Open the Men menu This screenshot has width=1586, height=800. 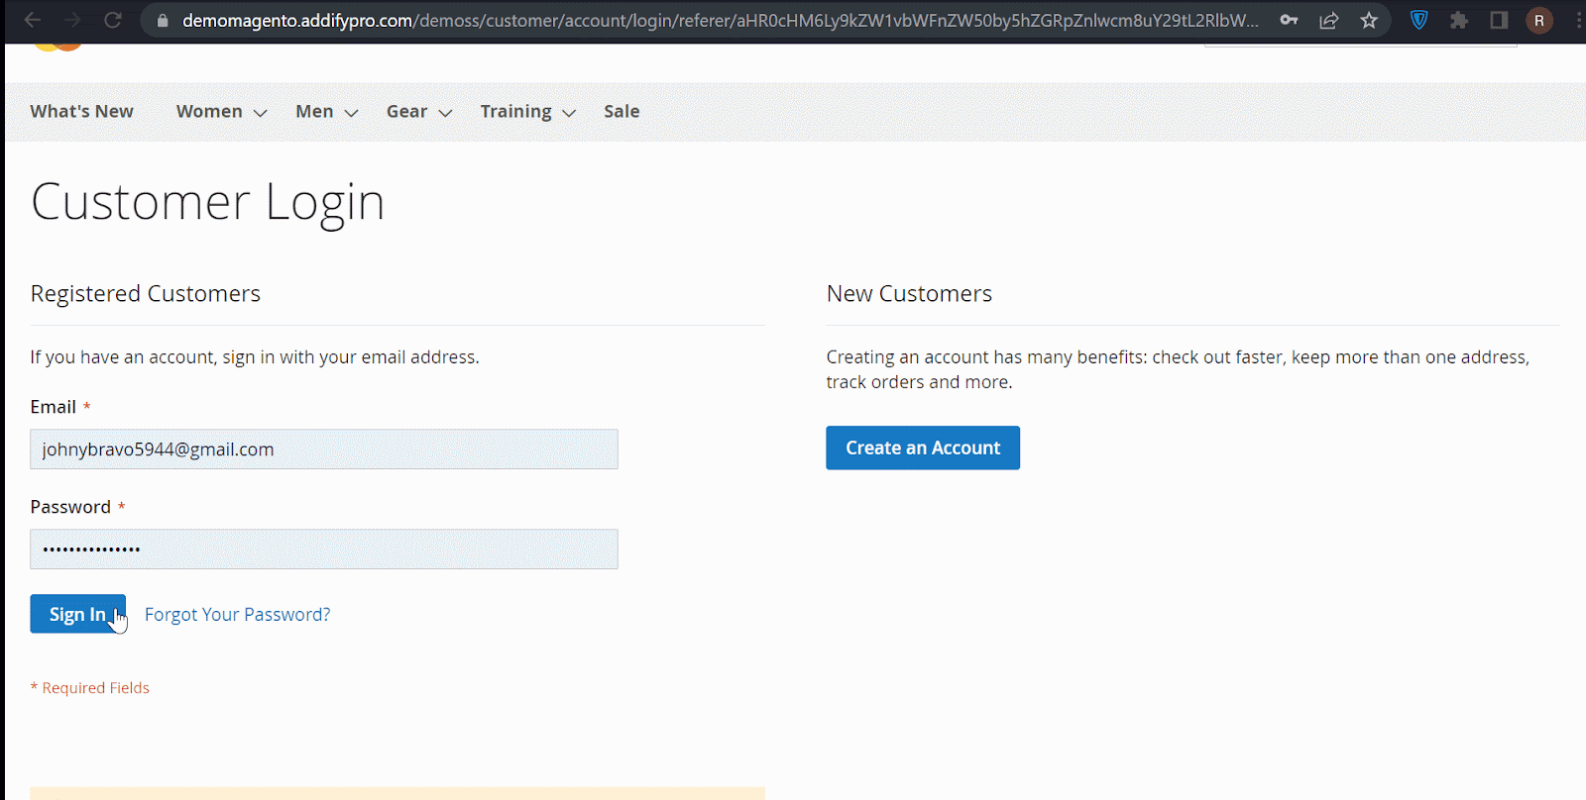click(x=314, y=112)
